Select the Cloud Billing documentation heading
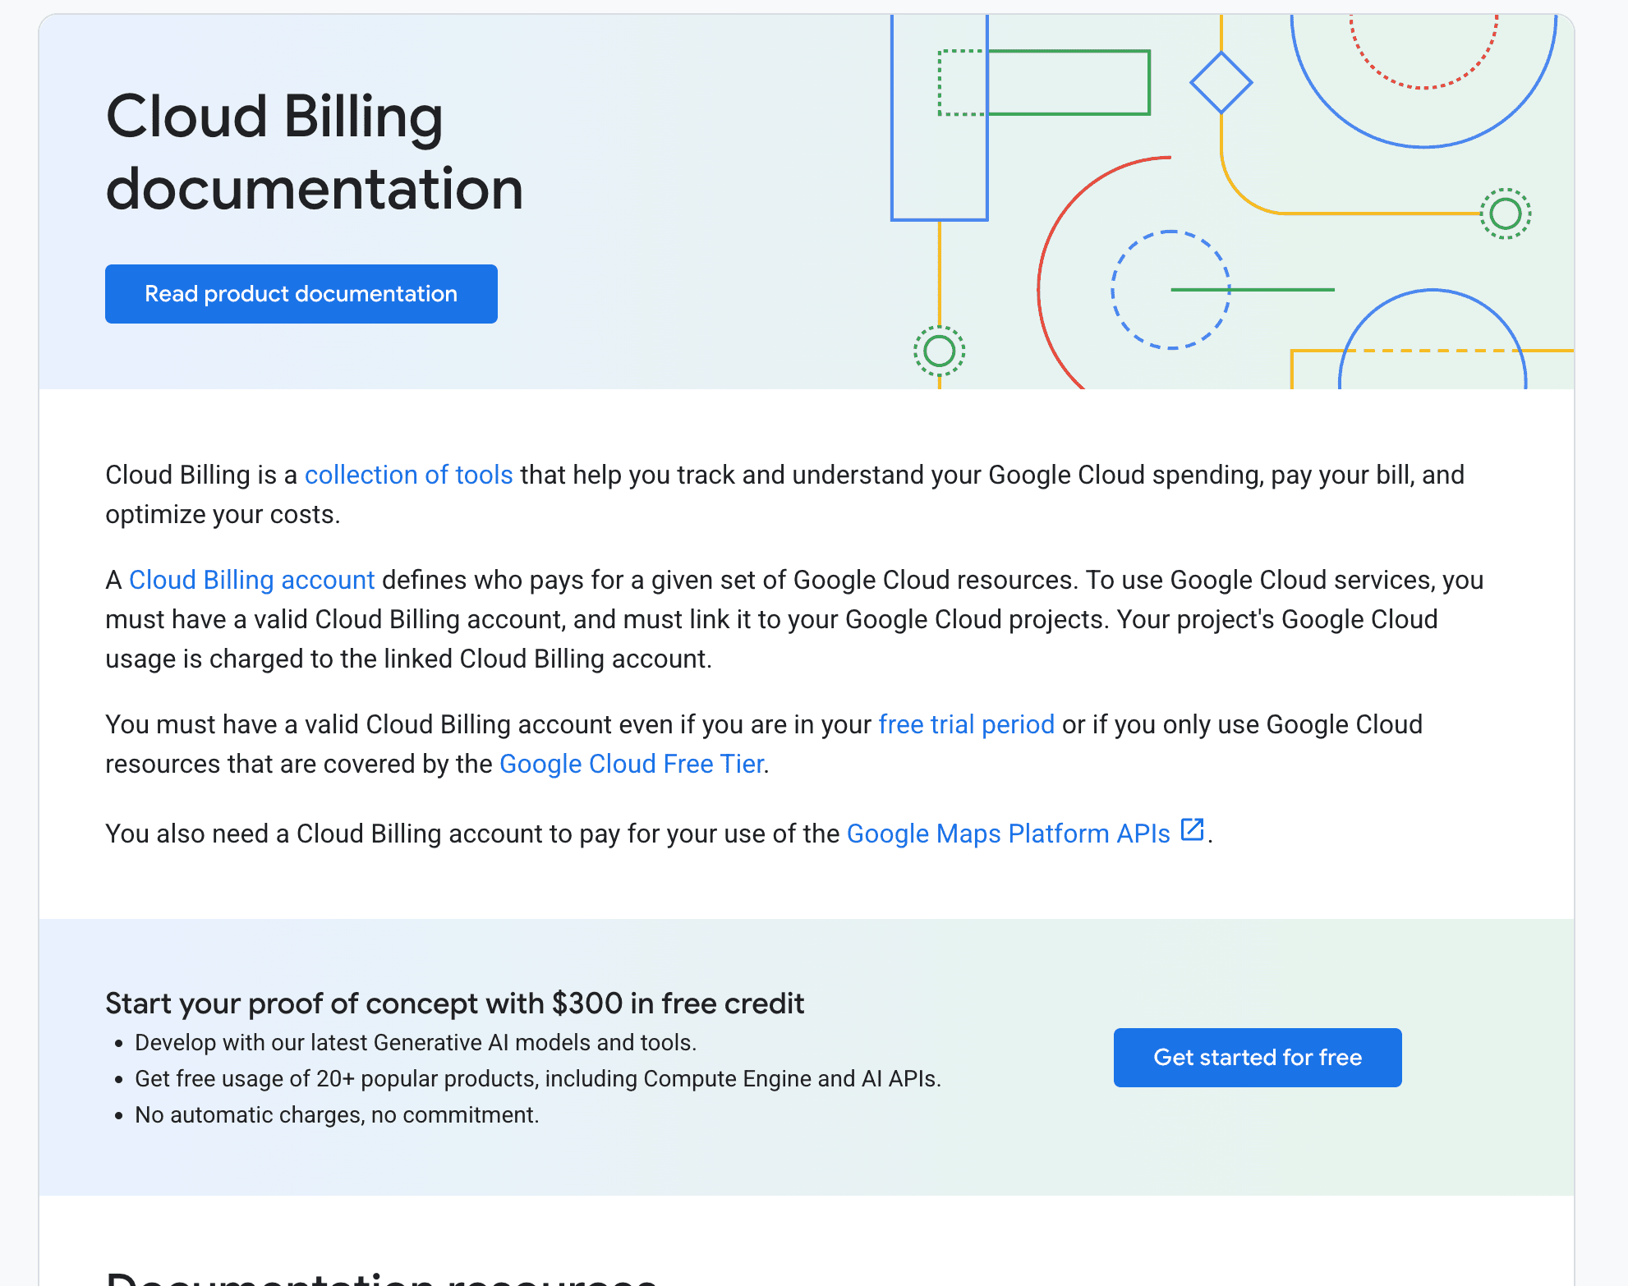The height and width of the screenshot is (1286, 1628). click(315, 152)
